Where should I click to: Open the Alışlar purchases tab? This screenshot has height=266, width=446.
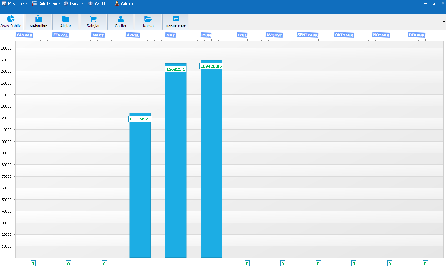tap(66, 22)
